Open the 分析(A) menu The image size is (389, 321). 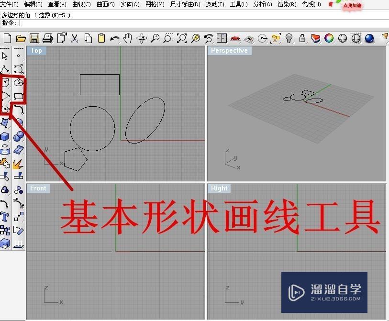click(x=263, y=4)
